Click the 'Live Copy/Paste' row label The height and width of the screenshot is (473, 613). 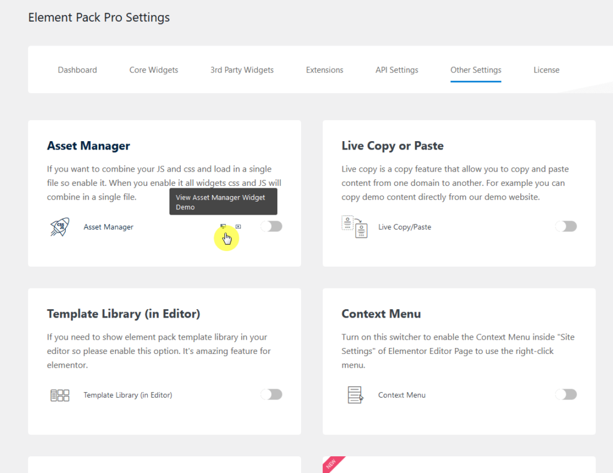[x=405, y=227]
